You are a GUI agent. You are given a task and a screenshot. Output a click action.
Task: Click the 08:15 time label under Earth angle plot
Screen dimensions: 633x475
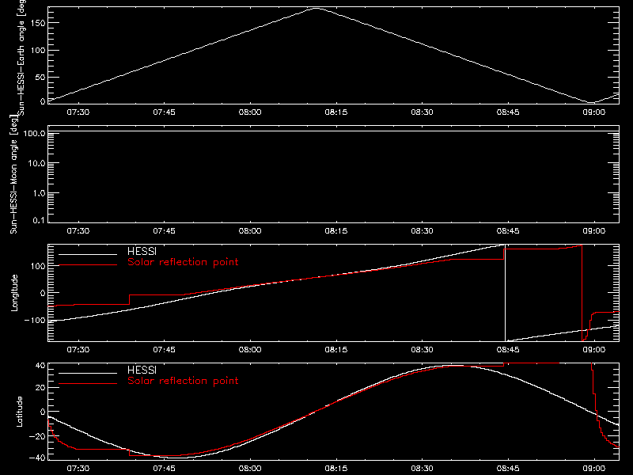tap(335, 112)
